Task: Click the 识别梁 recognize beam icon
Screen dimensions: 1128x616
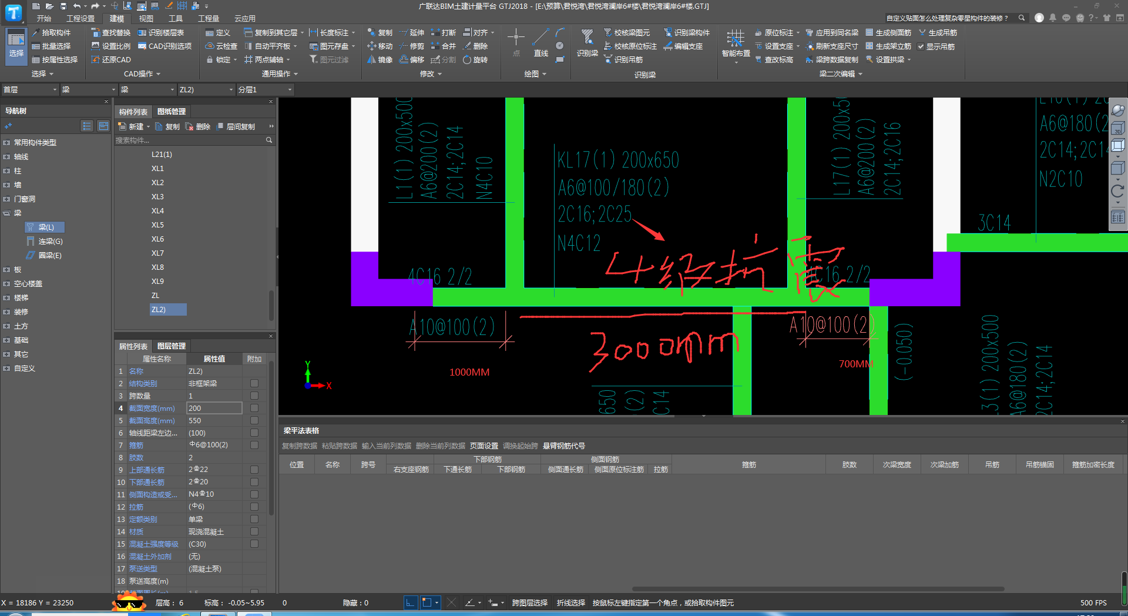Action: point(587,42)
